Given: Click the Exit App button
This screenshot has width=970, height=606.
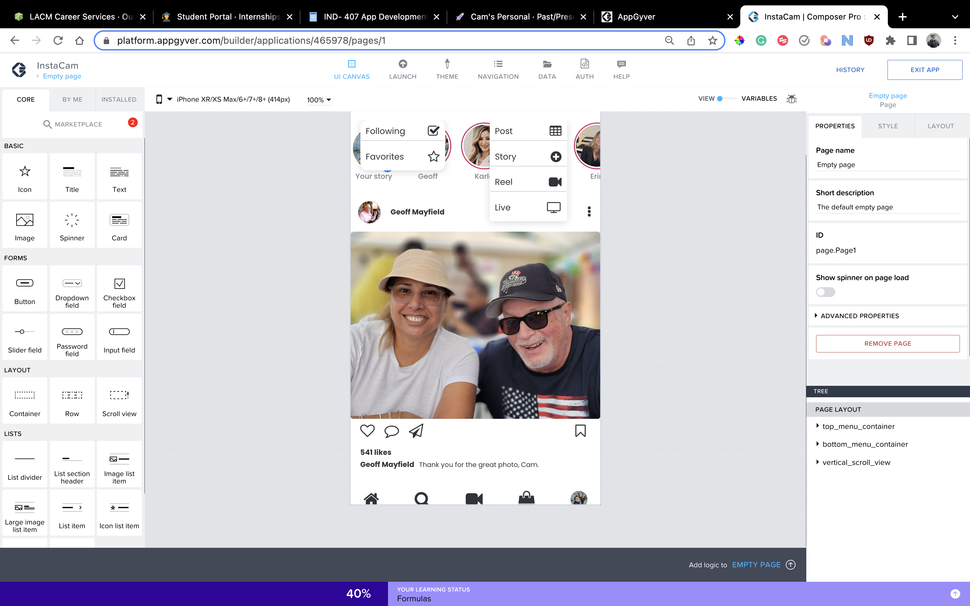Looking at the screenshot, I should pos(924,70).
